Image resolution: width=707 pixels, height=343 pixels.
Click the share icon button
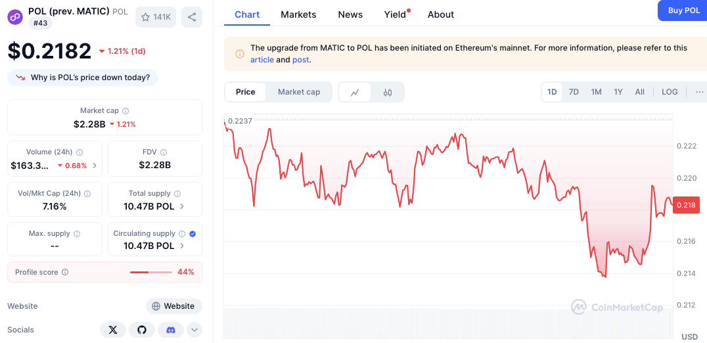192,17
